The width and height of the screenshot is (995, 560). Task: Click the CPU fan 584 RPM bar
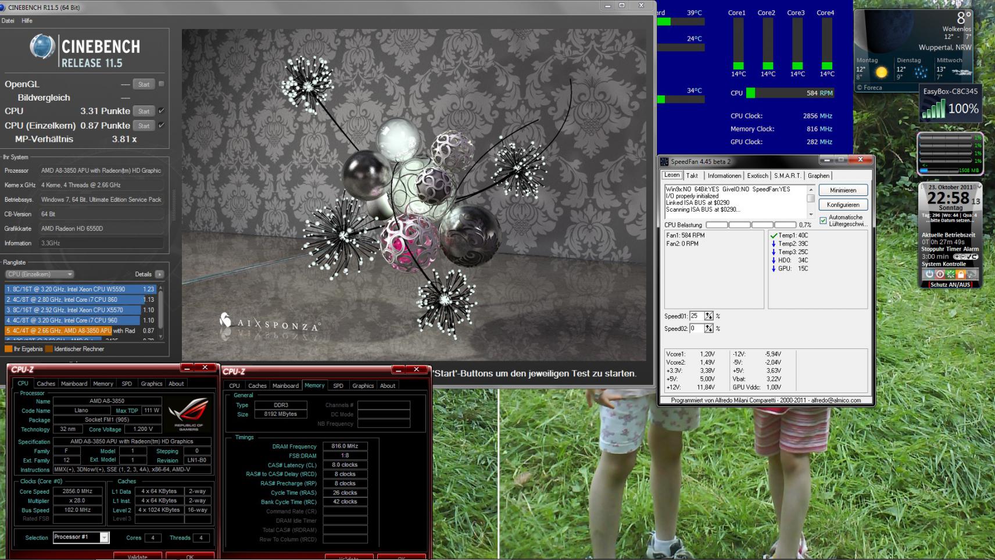pos(790,93)
